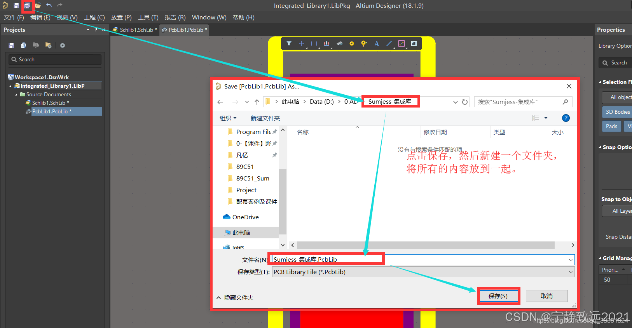Screen dimensions: 632x328
Task: Click Projects panel open folder icon
Action: (x=36, y=45)
